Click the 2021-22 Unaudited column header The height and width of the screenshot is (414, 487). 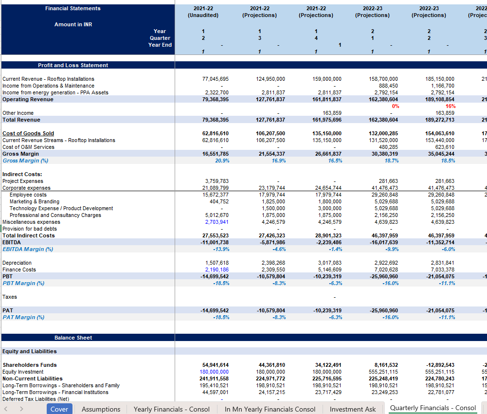tap(203, 12)
